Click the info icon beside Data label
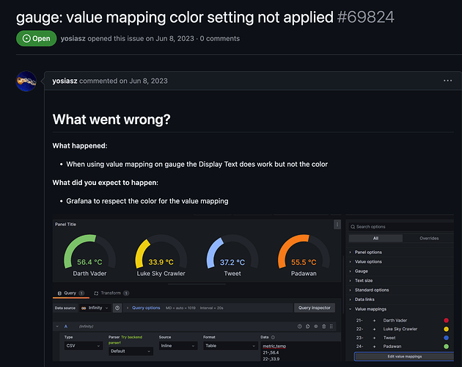This screenshot has height=367, width=462. coord(273,337)
